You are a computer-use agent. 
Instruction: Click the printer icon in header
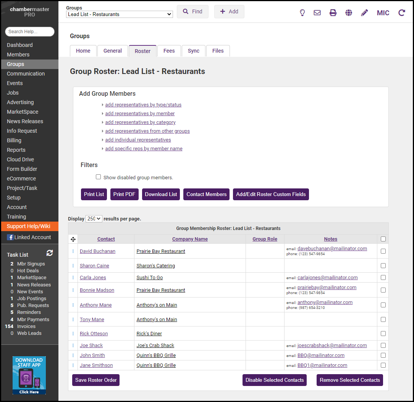coord(333,13)
